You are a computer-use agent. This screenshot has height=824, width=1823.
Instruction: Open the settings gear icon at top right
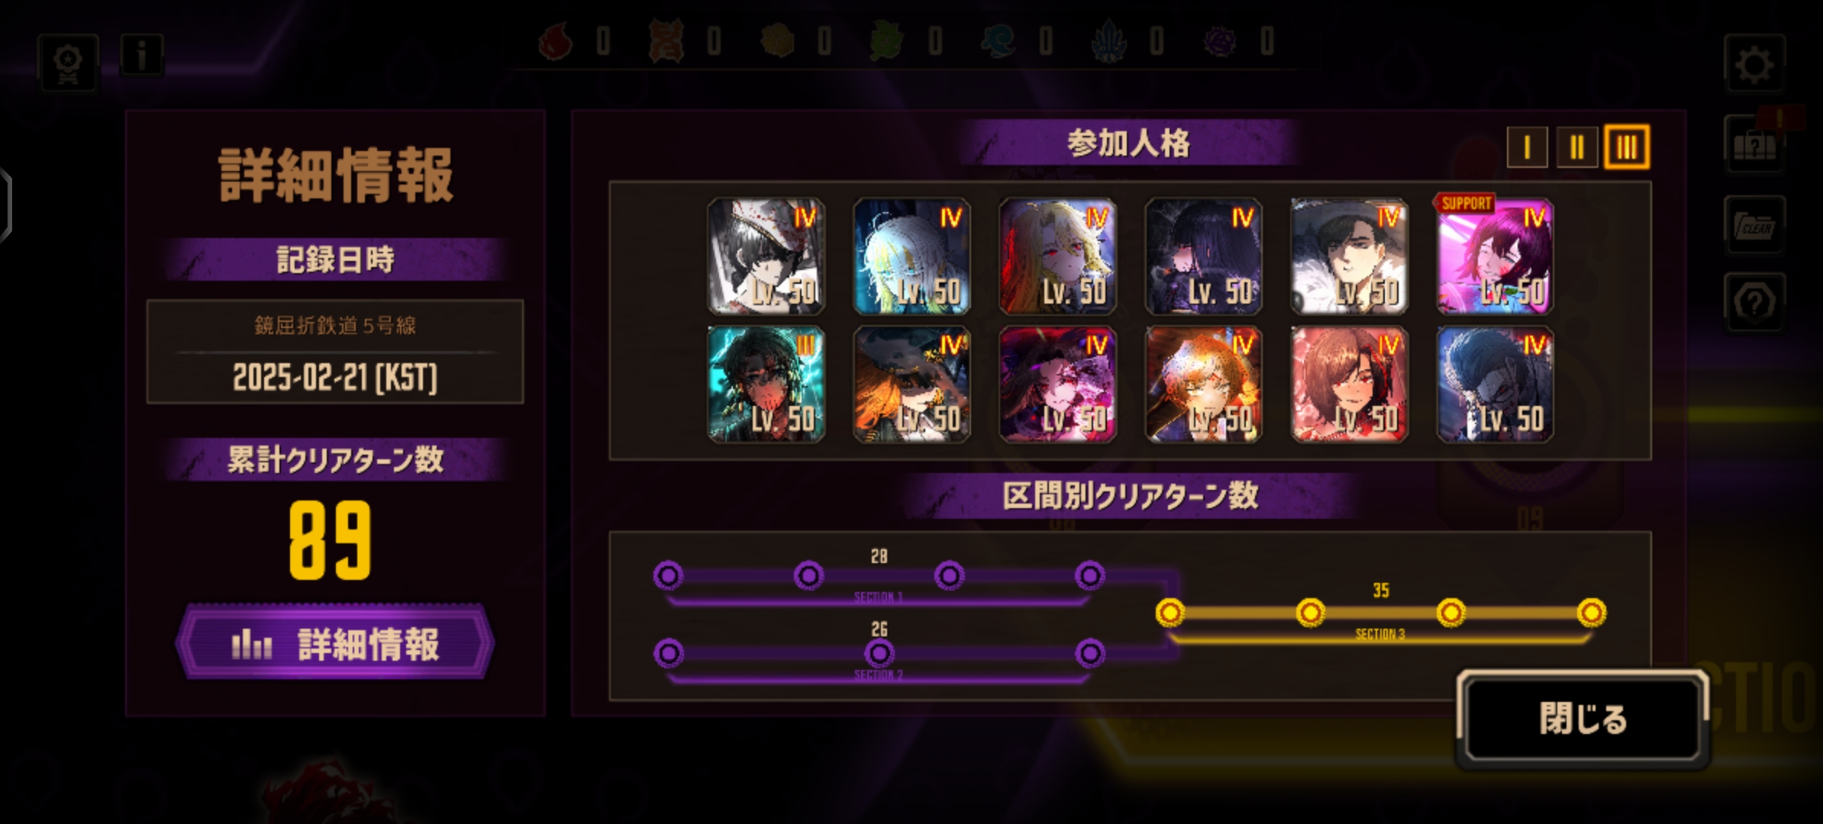pyautogui.click(x=1754, y=64)
